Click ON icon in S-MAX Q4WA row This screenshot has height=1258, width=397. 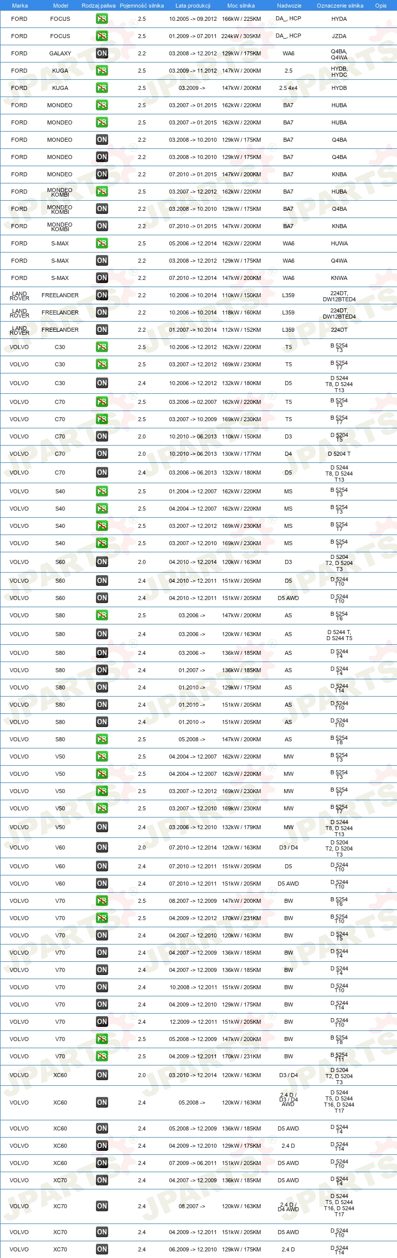102,261
